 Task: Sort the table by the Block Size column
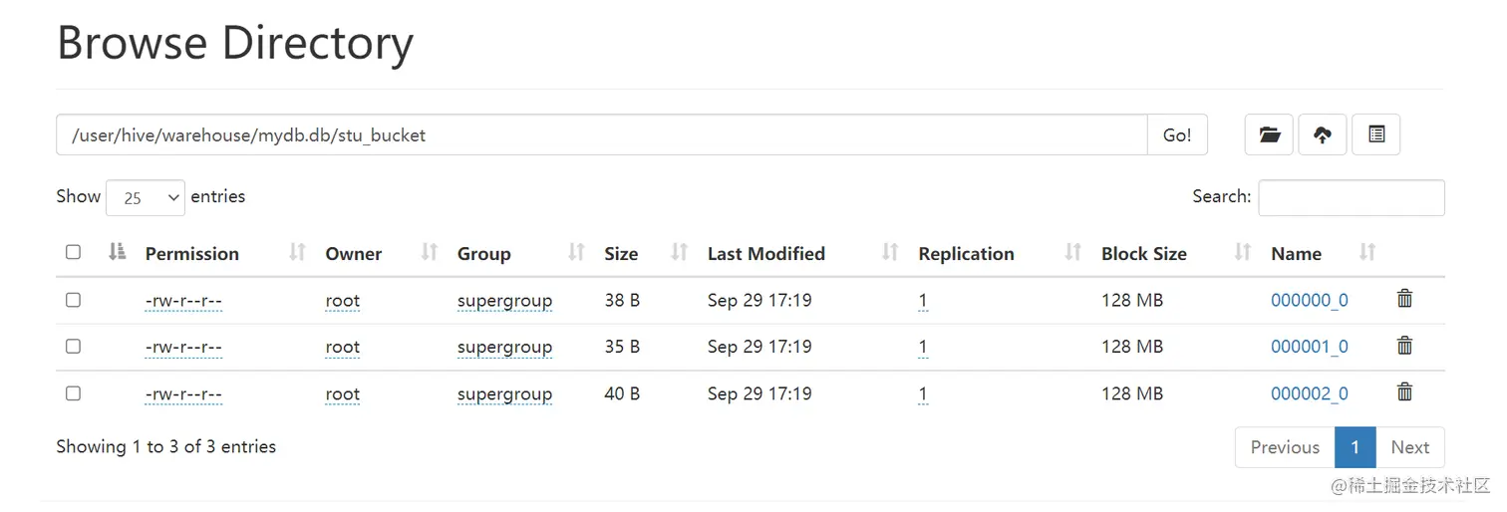pos(1143,254)
